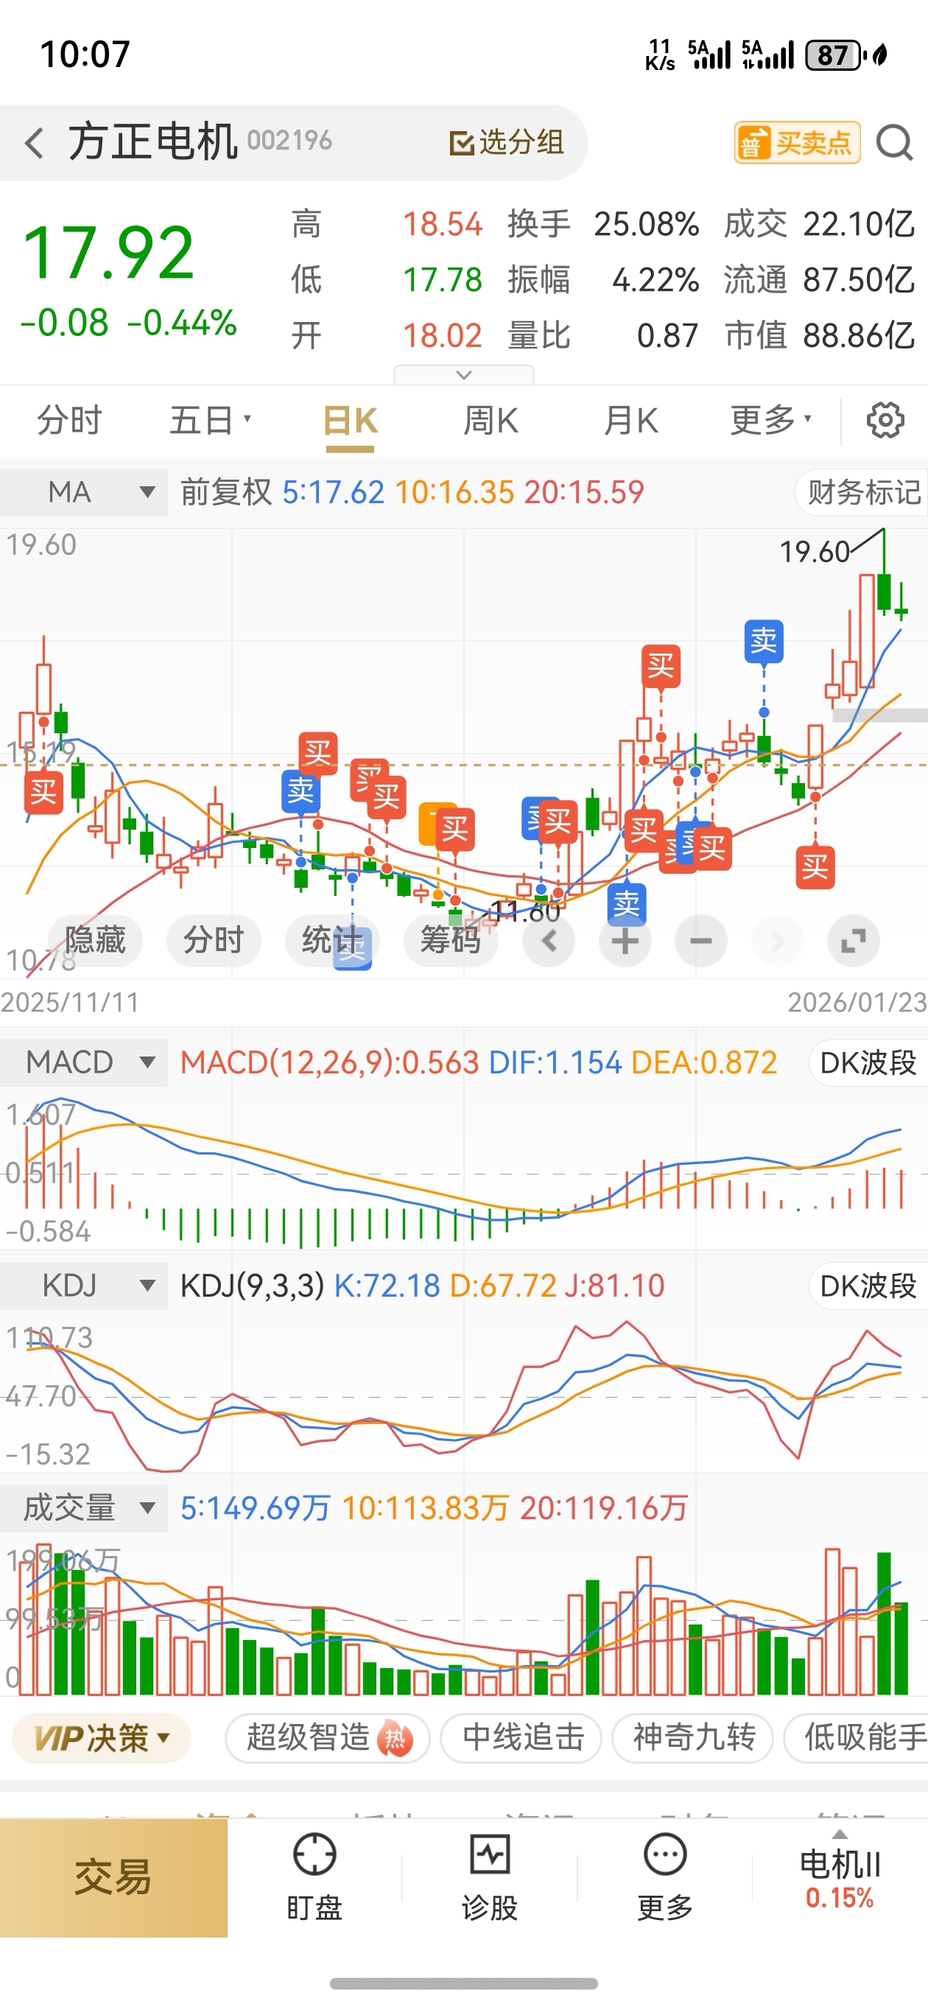
Task: Tap the 交易 trade button
Action: pos(113,1877)
